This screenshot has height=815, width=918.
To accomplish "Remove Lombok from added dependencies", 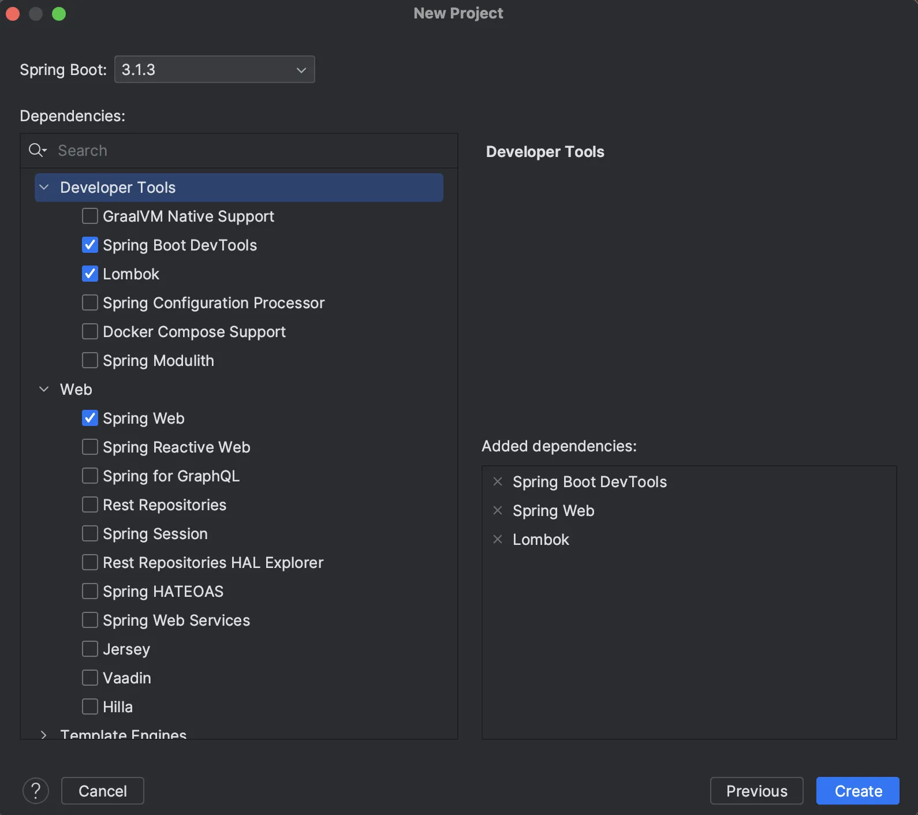I will [498, 539].
